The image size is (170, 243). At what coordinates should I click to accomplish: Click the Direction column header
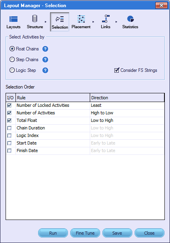point(127,98)
